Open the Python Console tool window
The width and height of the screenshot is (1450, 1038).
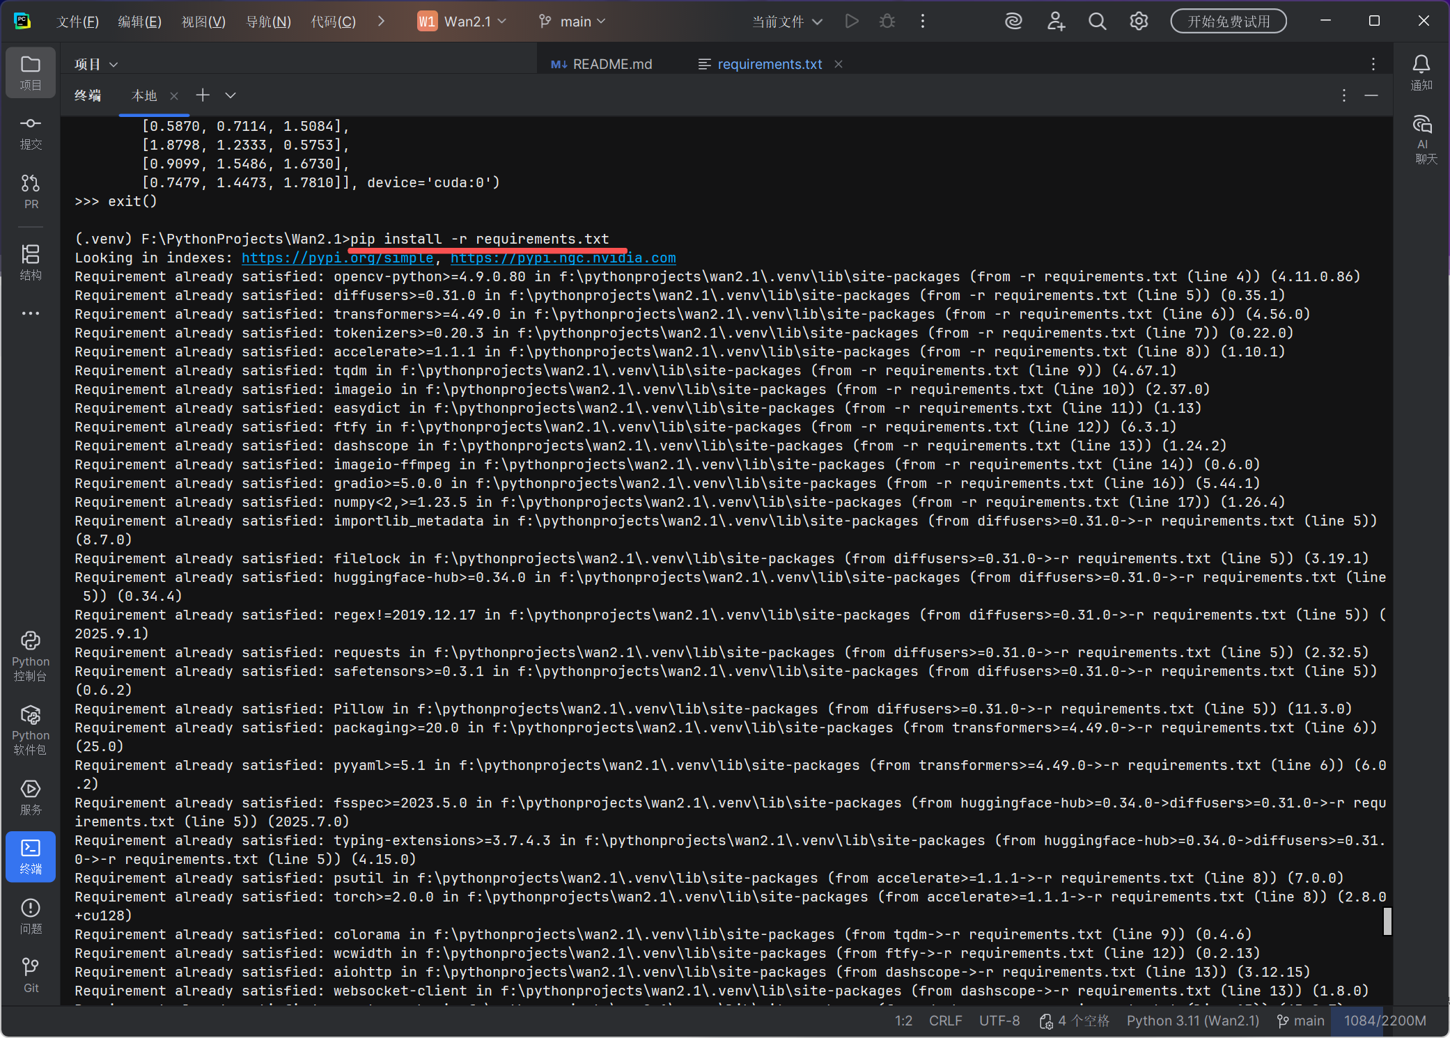31,656
